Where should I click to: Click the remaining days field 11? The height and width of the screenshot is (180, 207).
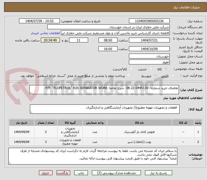coord(79,40)
